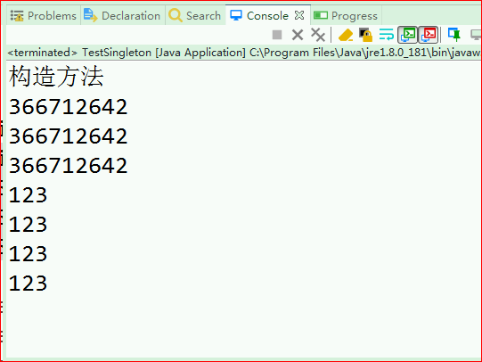Click the Display Selected Console icon
Viewport: 482px width, 362px height.
coord(476,35)
